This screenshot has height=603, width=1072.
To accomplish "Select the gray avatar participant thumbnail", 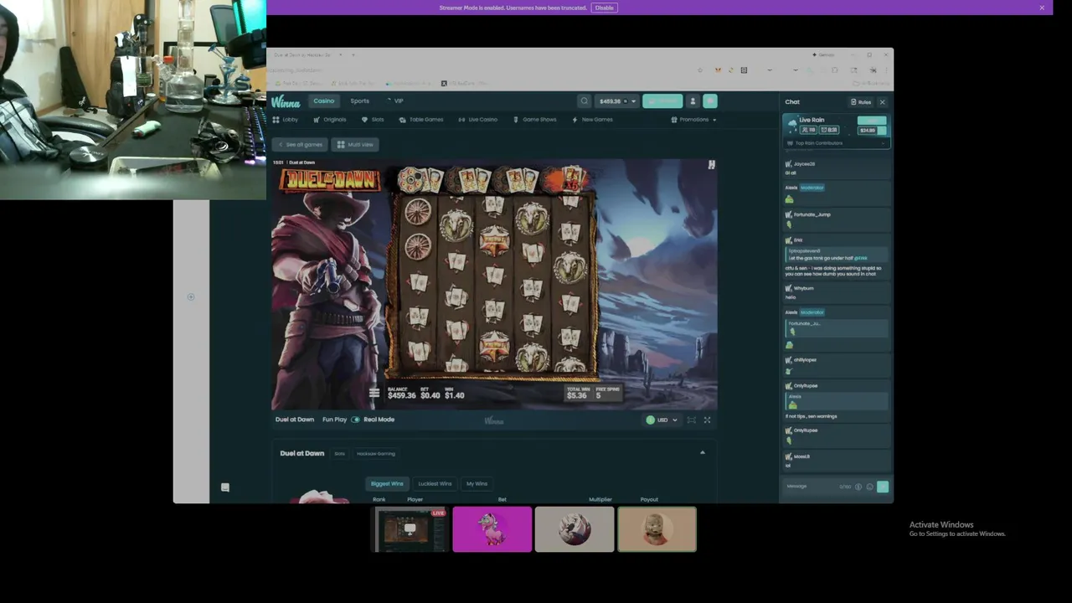I will coord(574,529).
